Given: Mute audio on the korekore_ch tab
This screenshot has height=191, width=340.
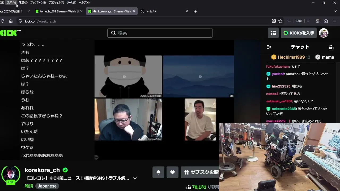Looking at the screenshot, I should 95,11.
